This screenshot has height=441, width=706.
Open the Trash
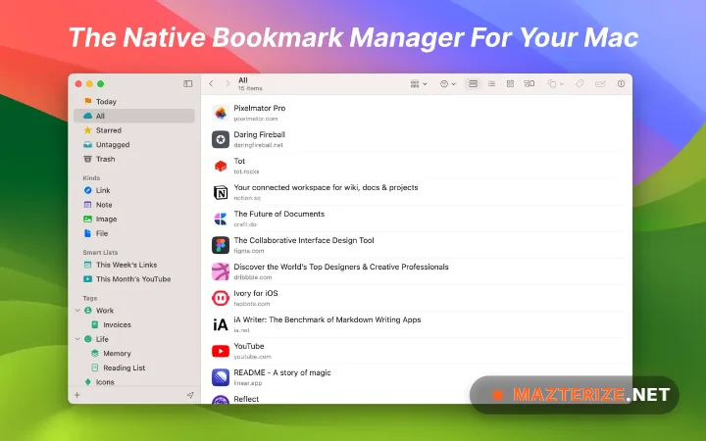pyautogui.click(x=134, y=159)
